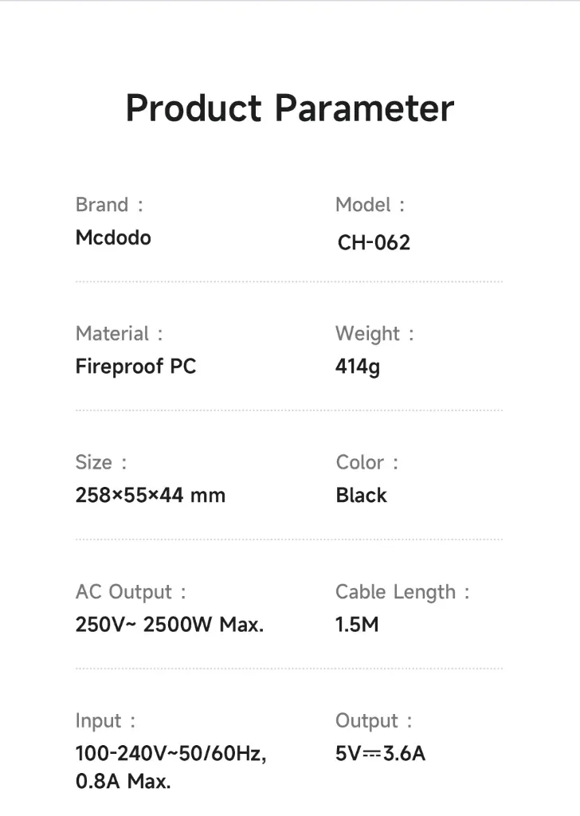The width and height of the screenshot is (580, 816).
Task: Select the Cable Length label
Action: click(x=402, y=593)
